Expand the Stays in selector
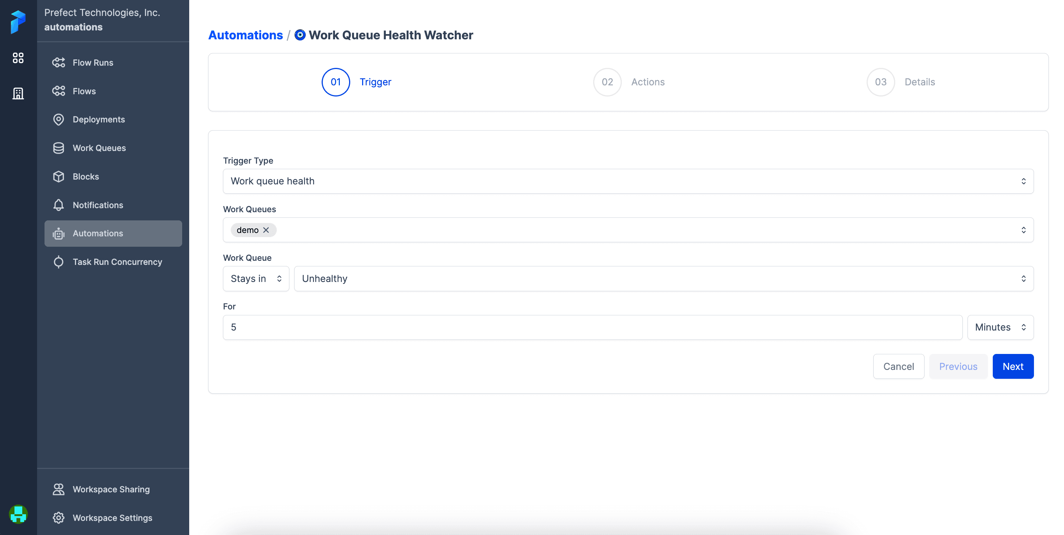 [256, 279]
